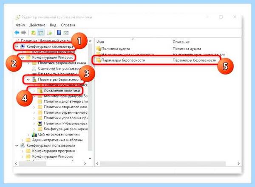The width and height of the screenshot is (255, 187).
Task: Click the tree pane scroll down arrow
Action: (x=90, y=158)
